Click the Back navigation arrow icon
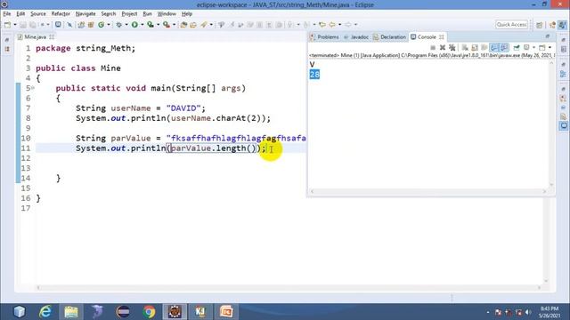 click(x=332, y=25)
